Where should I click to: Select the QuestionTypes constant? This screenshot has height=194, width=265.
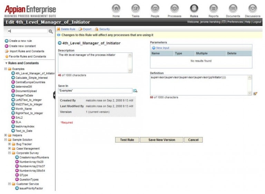tap(29, 180)
